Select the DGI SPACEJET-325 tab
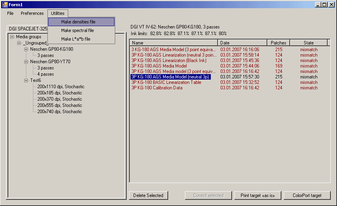337x206 pixels. pyautogui.click(x=27, y=28)
